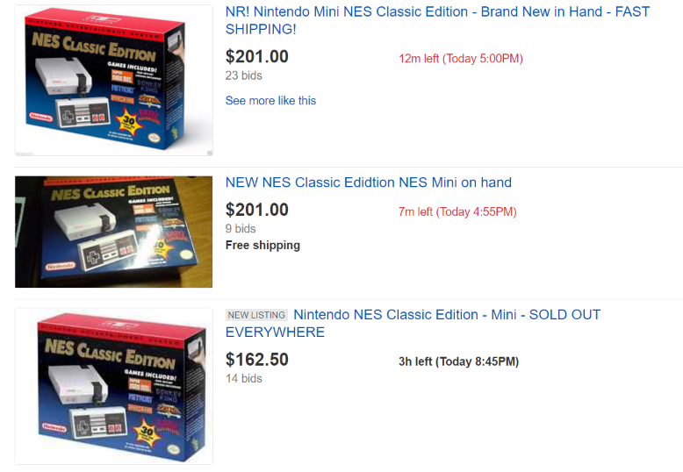The image size is (683, 472).
Task: Click SHIPPING! on first listing title's second line
Action: click(x=261, y=29)
